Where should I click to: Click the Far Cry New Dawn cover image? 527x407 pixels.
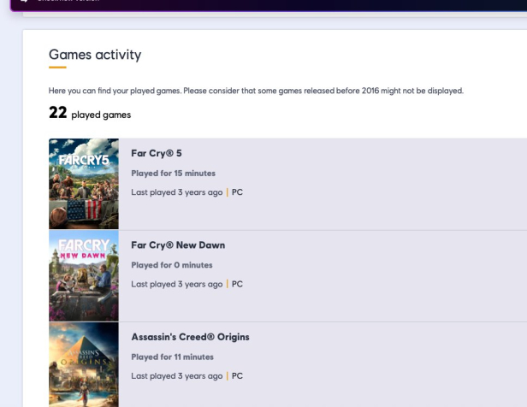84,275
